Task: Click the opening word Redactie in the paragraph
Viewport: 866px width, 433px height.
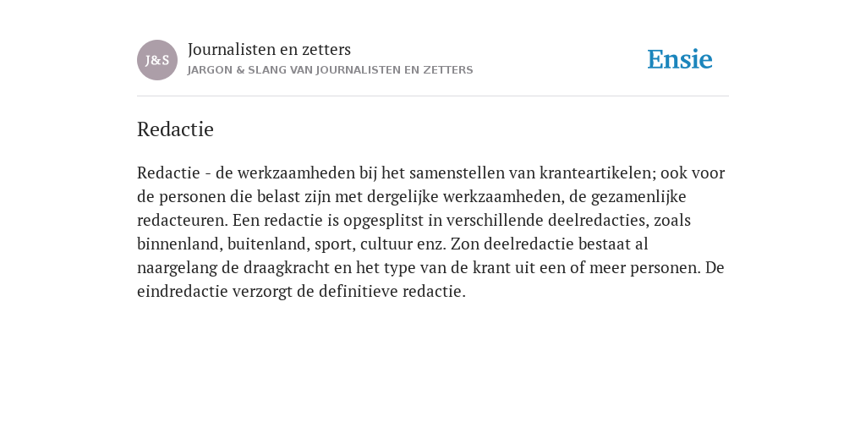Action: [168, 173]
